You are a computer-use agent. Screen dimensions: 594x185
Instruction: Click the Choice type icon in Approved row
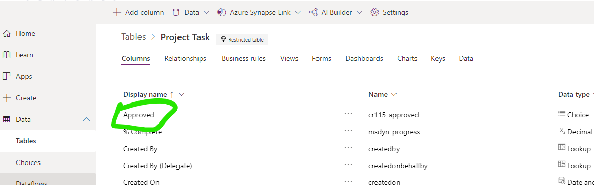(x=561, y=113)
